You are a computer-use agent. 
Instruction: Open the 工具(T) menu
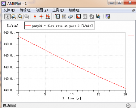click(x=58, y=10)
